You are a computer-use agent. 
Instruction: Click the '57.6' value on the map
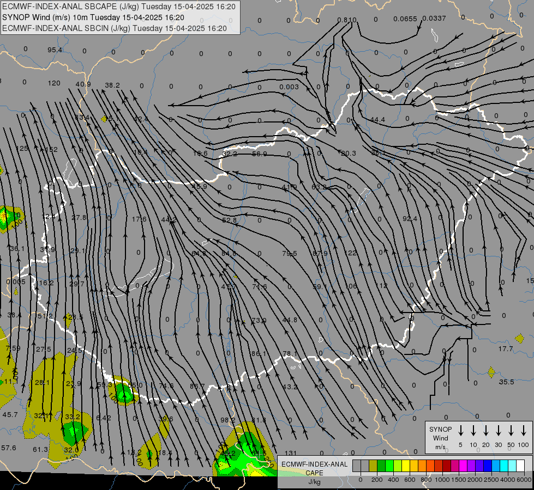(x=9, y=448)
